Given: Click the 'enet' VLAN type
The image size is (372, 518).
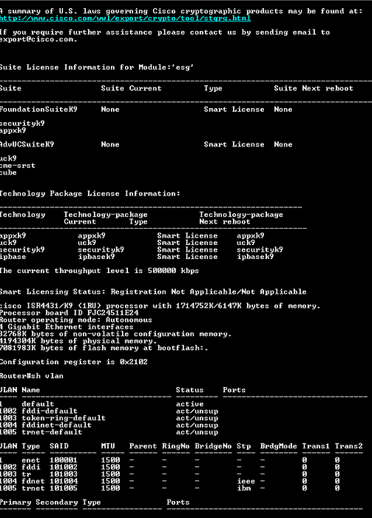Looking at the screenshot, I should (x=31, y=460).
